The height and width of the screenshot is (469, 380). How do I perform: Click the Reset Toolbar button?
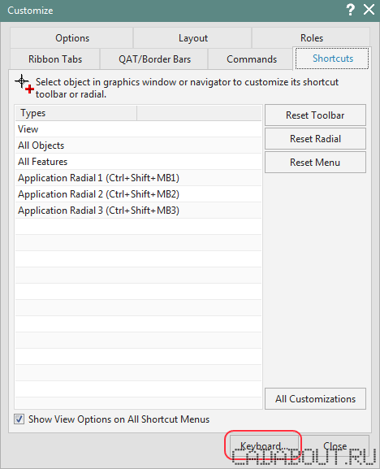315,115
